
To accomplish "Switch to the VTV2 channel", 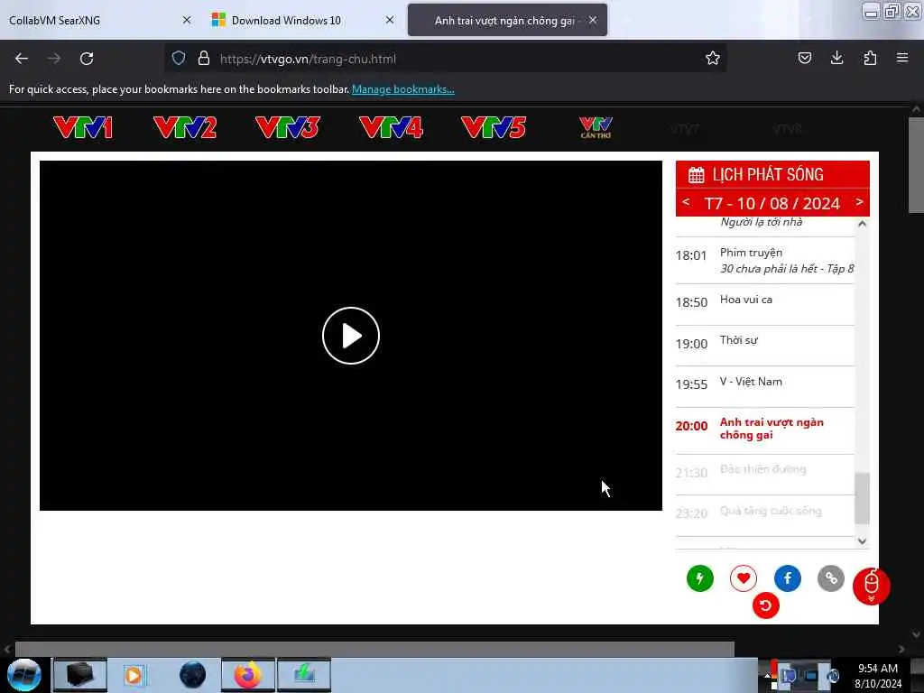I will point(185,128).
